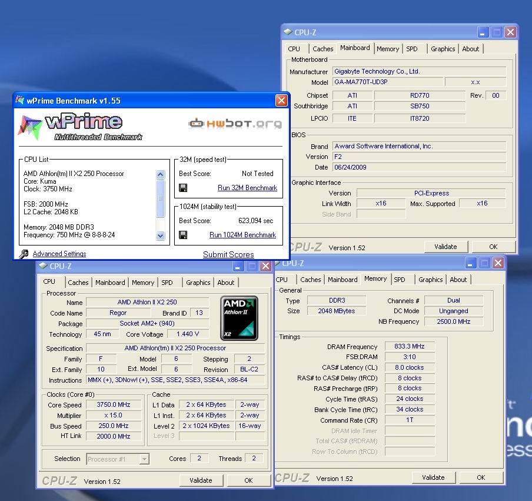Select Mainboard tab in Memory CPU-Z window

pos(343,280)
